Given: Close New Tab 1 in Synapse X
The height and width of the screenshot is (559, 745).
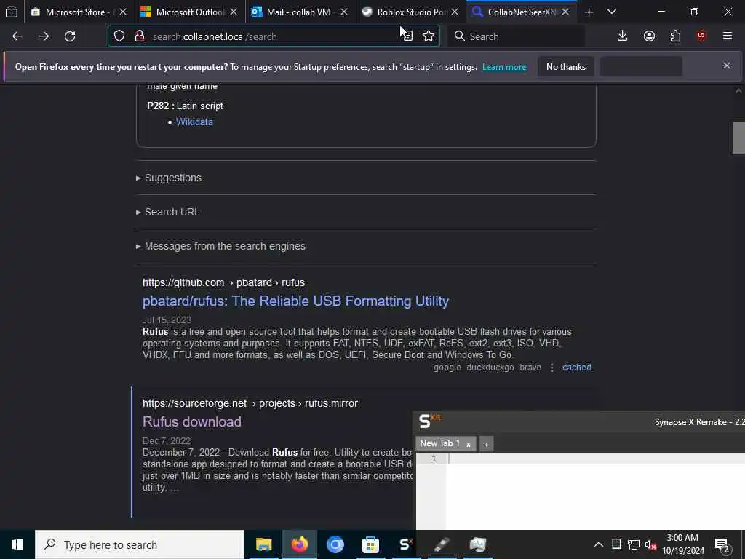Looking at the screenshot, I should pyautogui.click(x=468, y=445).
